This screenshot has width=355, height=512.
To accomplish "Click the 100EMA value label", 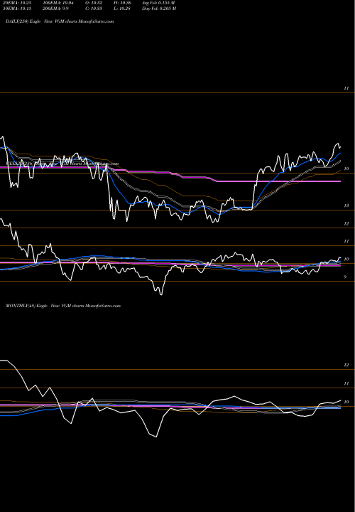I will (60, 3).
